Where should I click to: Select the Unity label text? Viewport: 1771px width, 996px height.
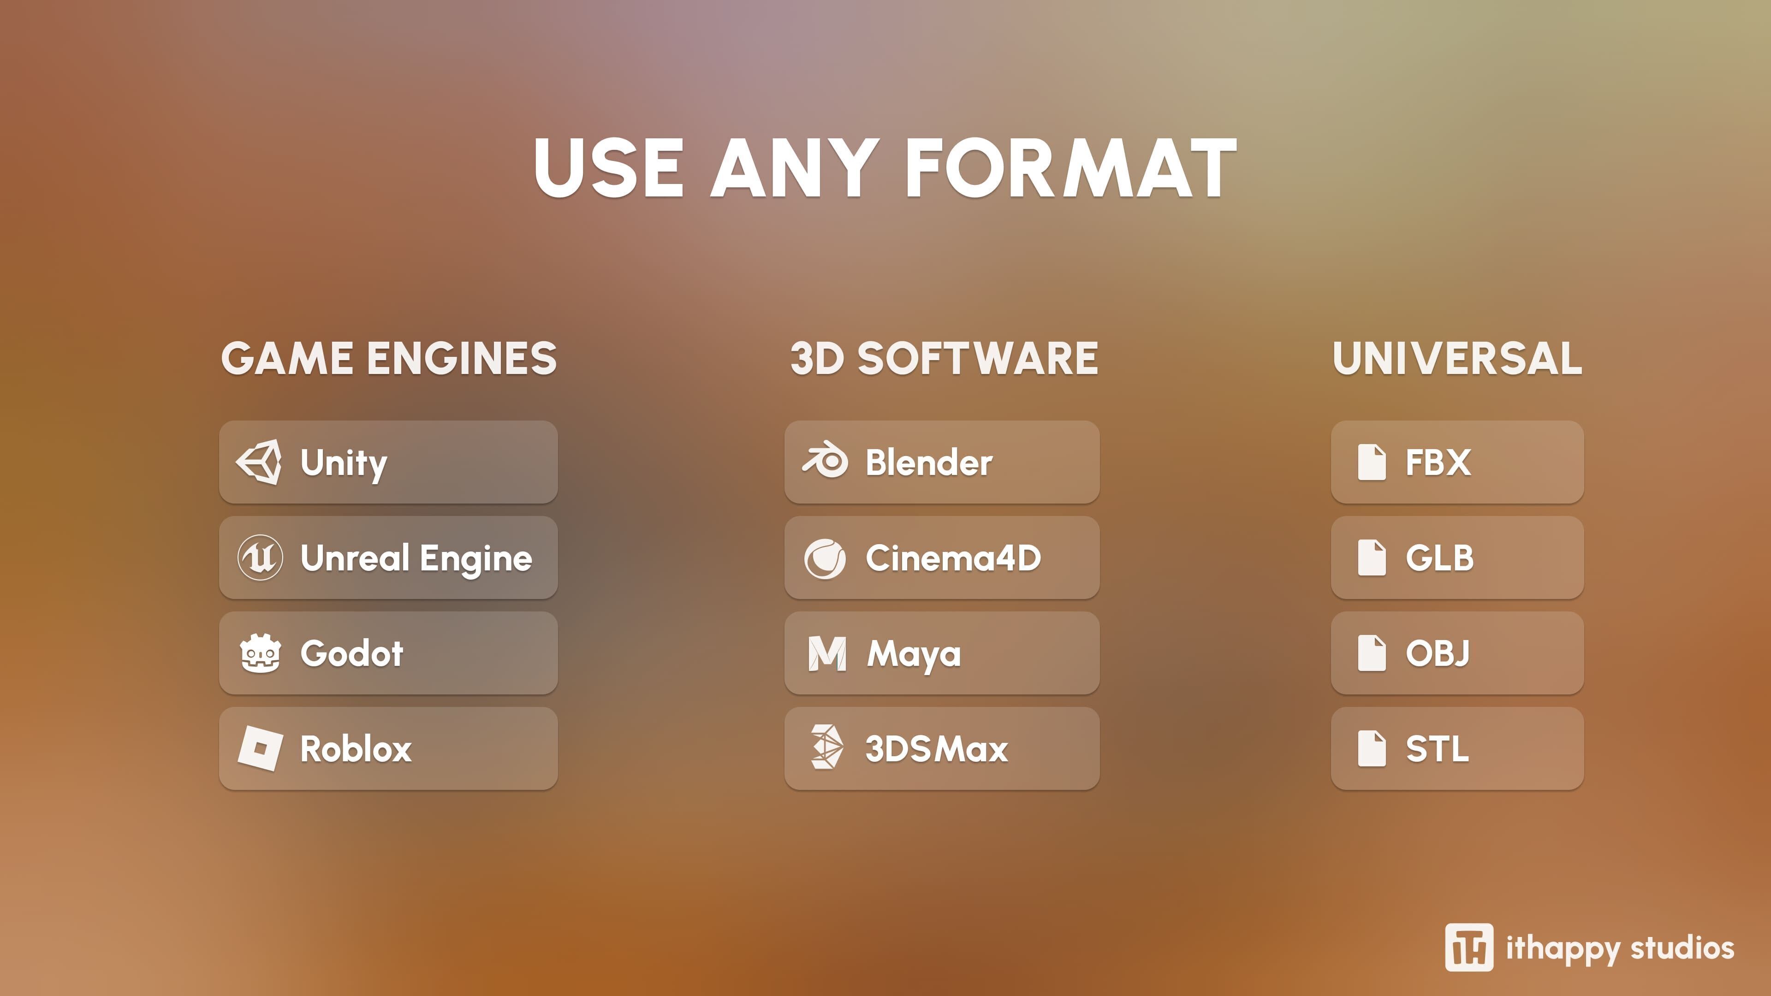tap(344, 462)
